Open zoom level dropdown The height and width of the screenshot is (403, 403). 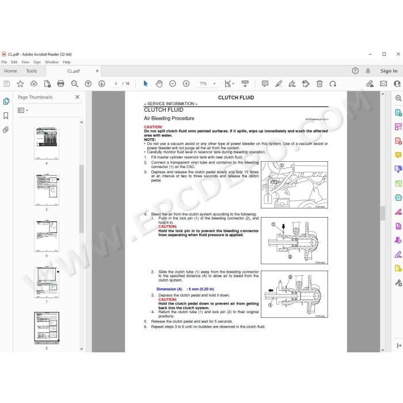click(214, 84)
